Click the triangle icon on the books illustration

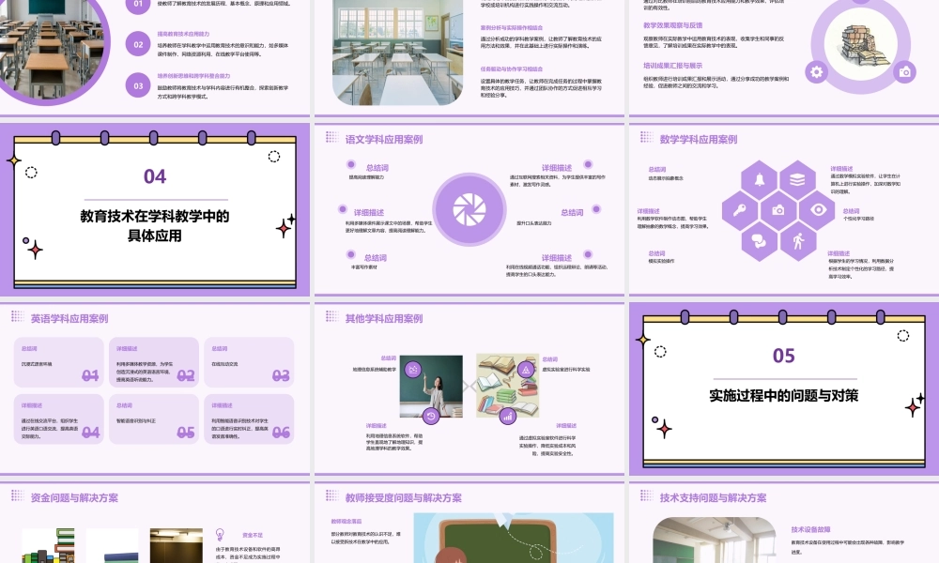tap(526, 370)
